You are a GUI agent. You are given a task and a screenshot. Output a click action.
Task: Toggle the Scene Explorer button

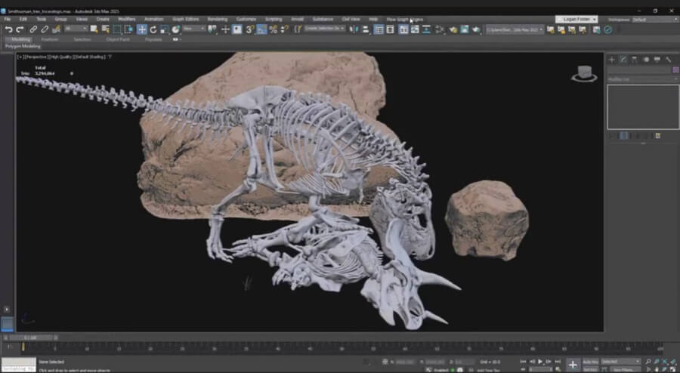pyautogui.click(x=379, y=29)
